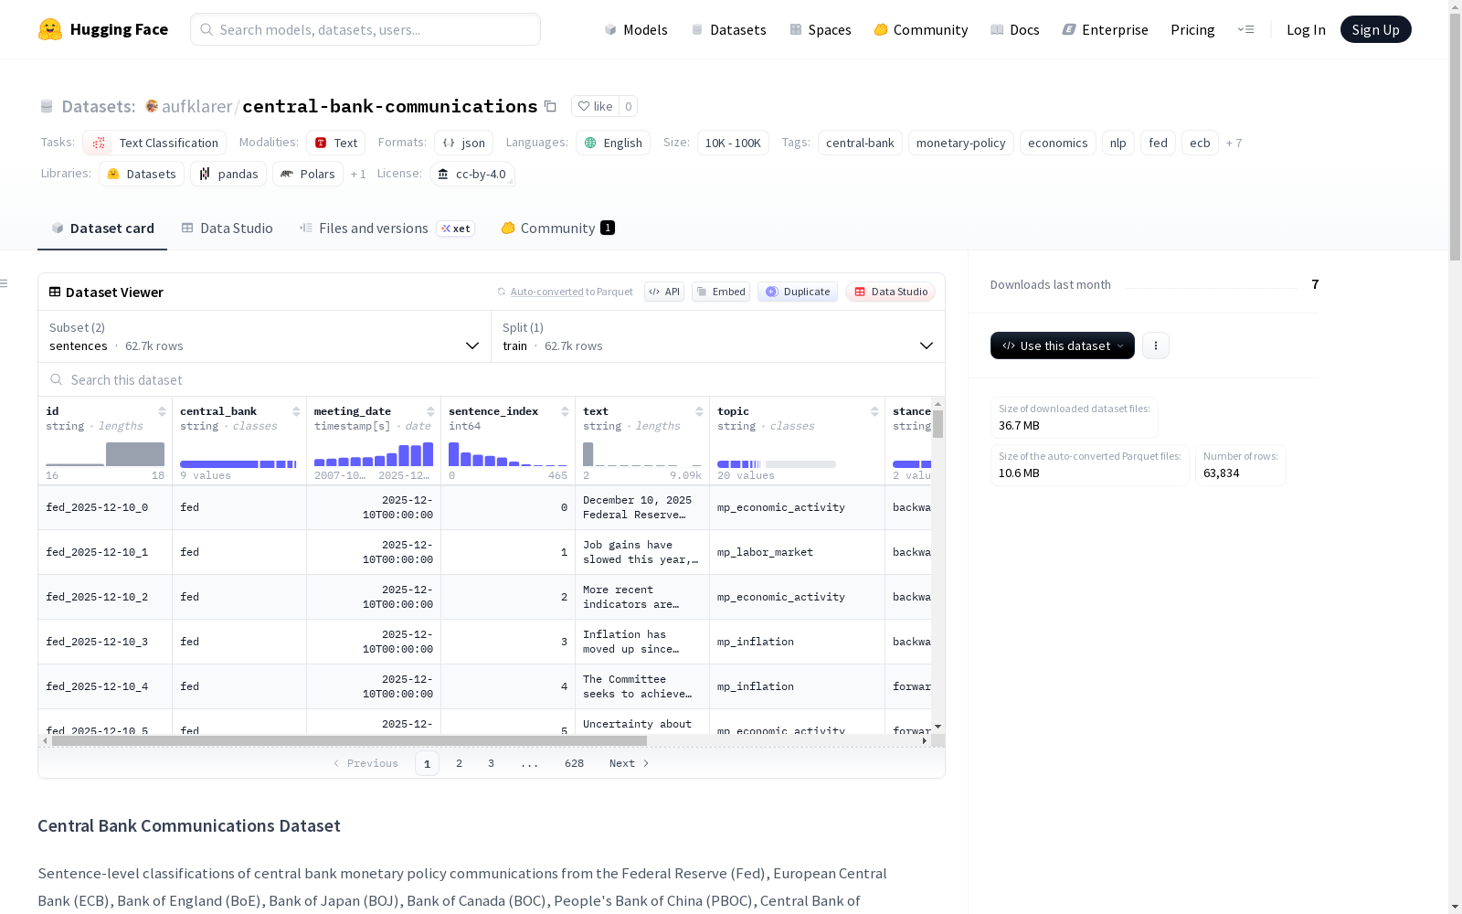This screenshot has width=1462, height=914.
Task: Open the aufklarer user avatar
Action: pyautogui.click(x=152, y=106)
